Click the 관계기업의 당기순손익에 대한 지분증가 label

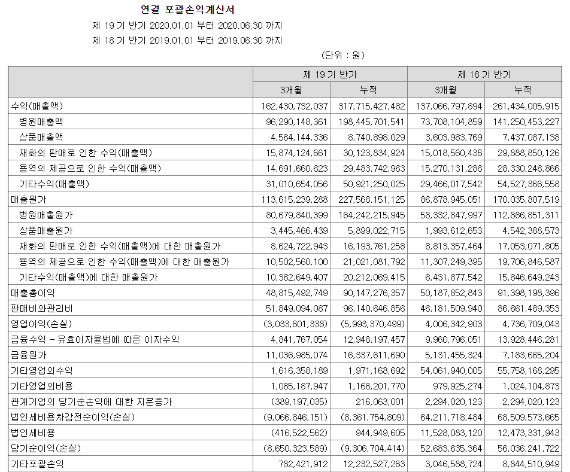coord(91,402)
